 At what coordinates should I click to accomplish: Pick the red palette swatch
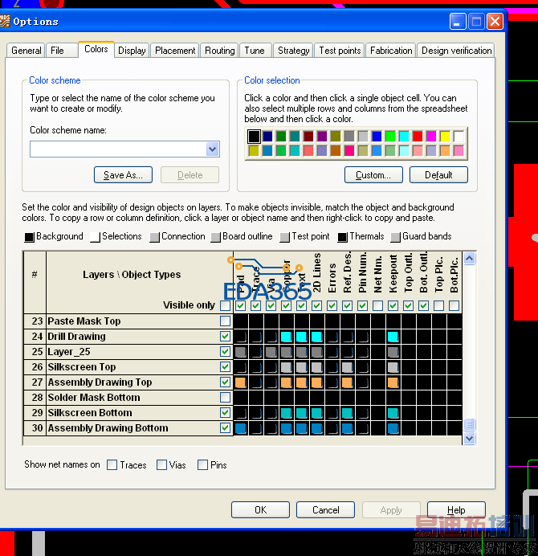point(418,136)
